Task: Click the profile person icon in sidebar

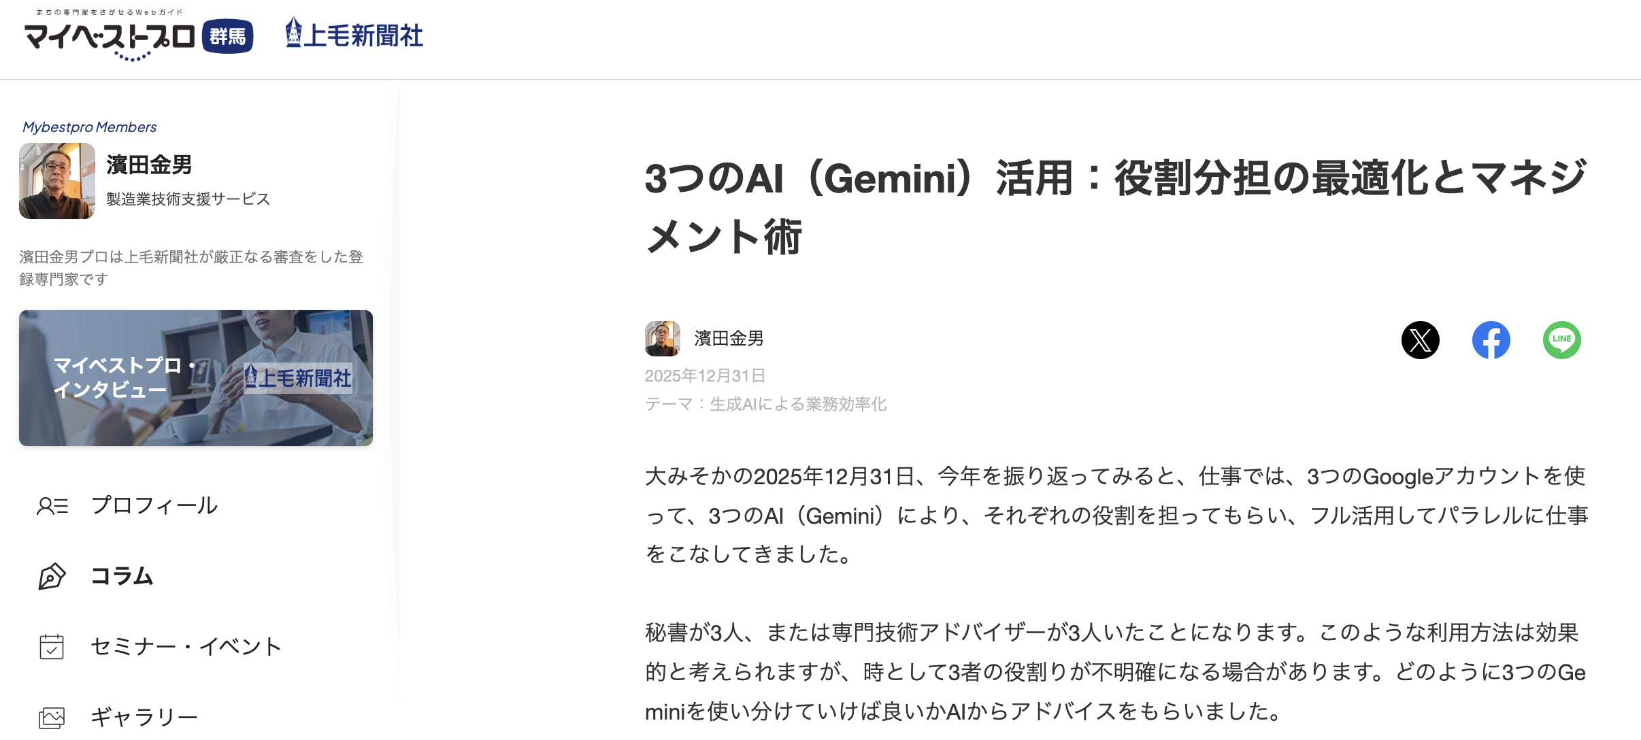Action: click(52, 506)
